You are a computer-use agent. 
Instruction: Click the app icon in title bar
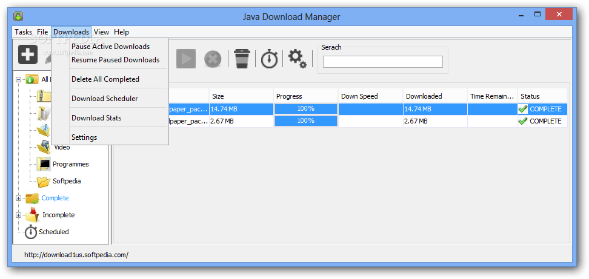(x=18, y=16)
